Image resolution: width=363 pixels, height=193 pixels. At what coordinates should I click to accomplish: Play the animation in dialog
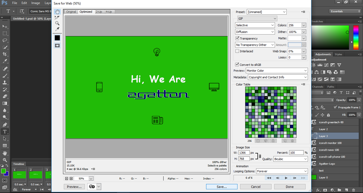pos(286,178)
